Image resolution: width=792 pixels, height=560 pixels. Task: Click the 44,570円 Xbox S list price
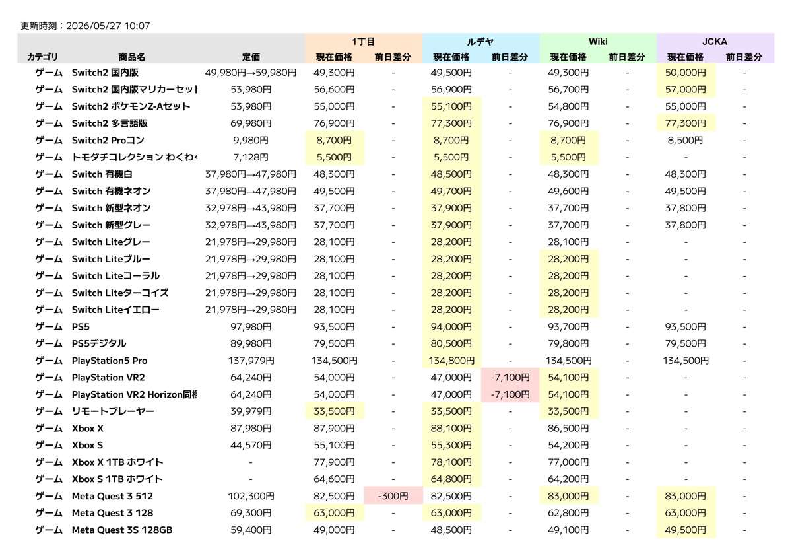[x=251, y=445]
